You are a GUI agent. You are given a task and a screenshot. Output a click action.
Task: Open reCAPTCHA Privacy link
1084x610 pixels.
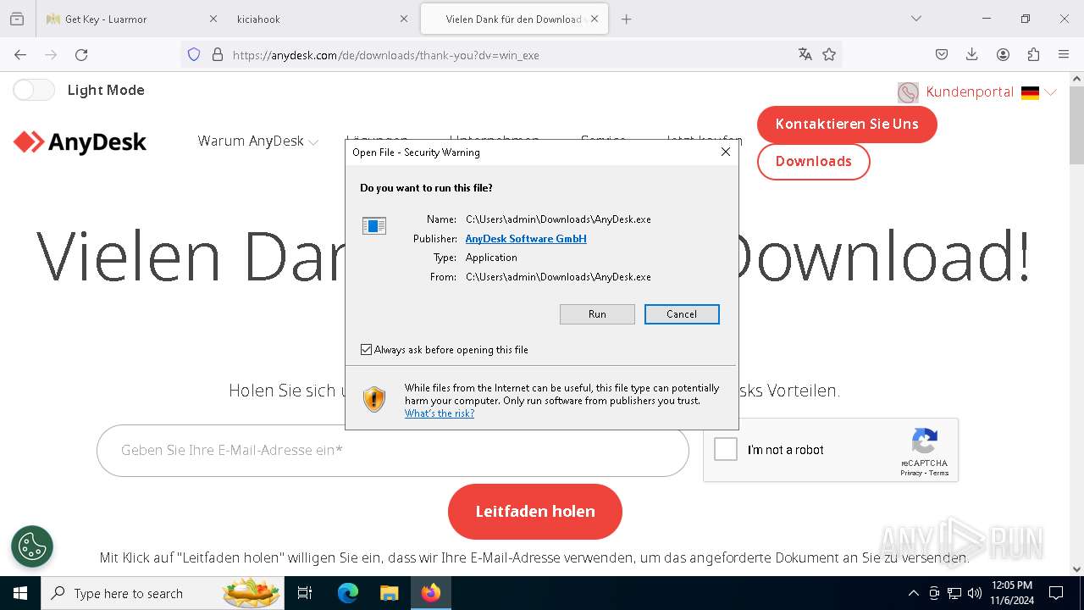(911, 473)
